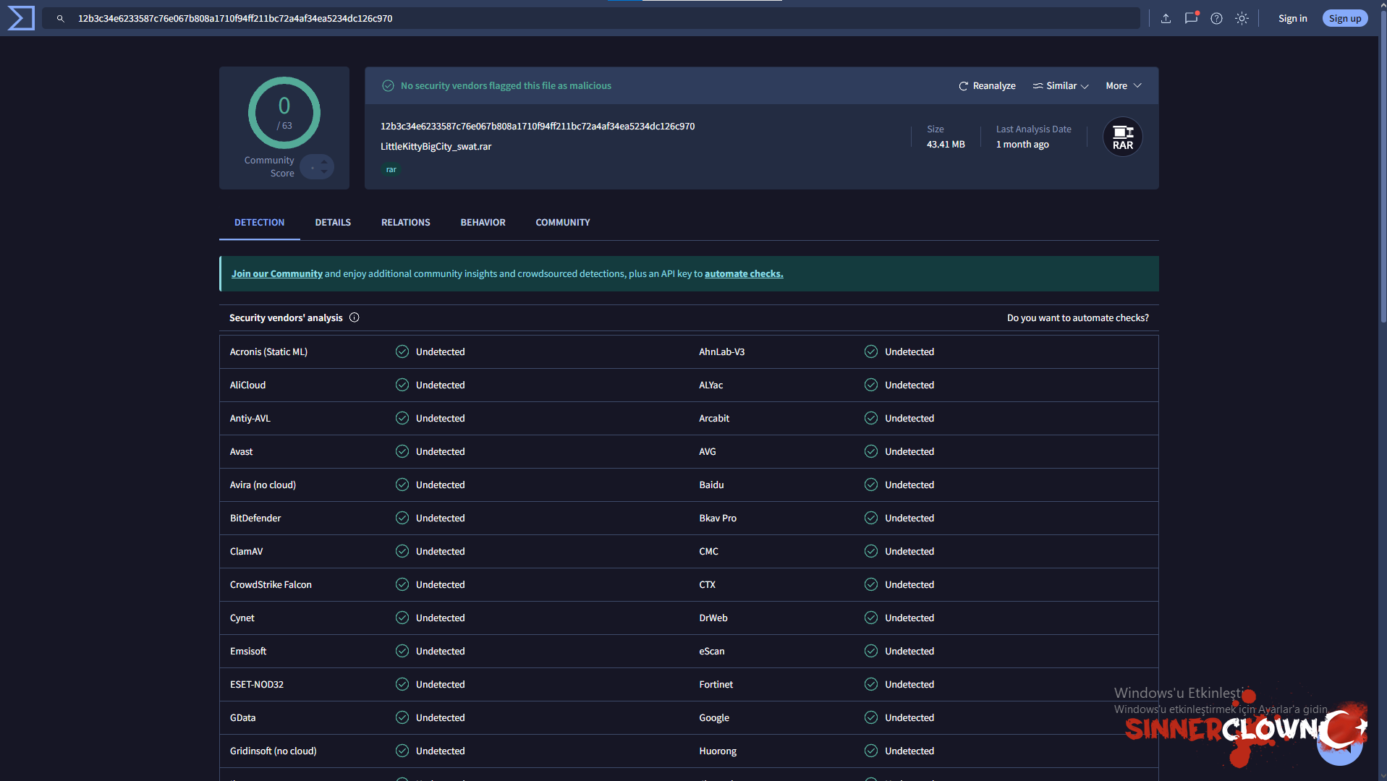Click the DrWeb undetected check icon

click(x=871, y=618)
